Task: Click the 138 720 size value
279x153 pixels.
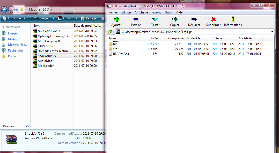Action: [x=152, y=44]
